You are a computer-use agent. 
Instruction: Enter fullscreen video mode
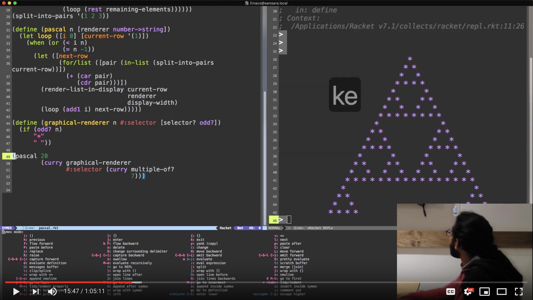(519, 291)
